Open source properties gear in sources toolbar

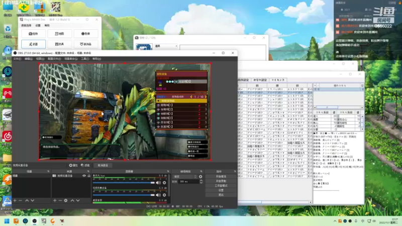(x=66, y=200)
